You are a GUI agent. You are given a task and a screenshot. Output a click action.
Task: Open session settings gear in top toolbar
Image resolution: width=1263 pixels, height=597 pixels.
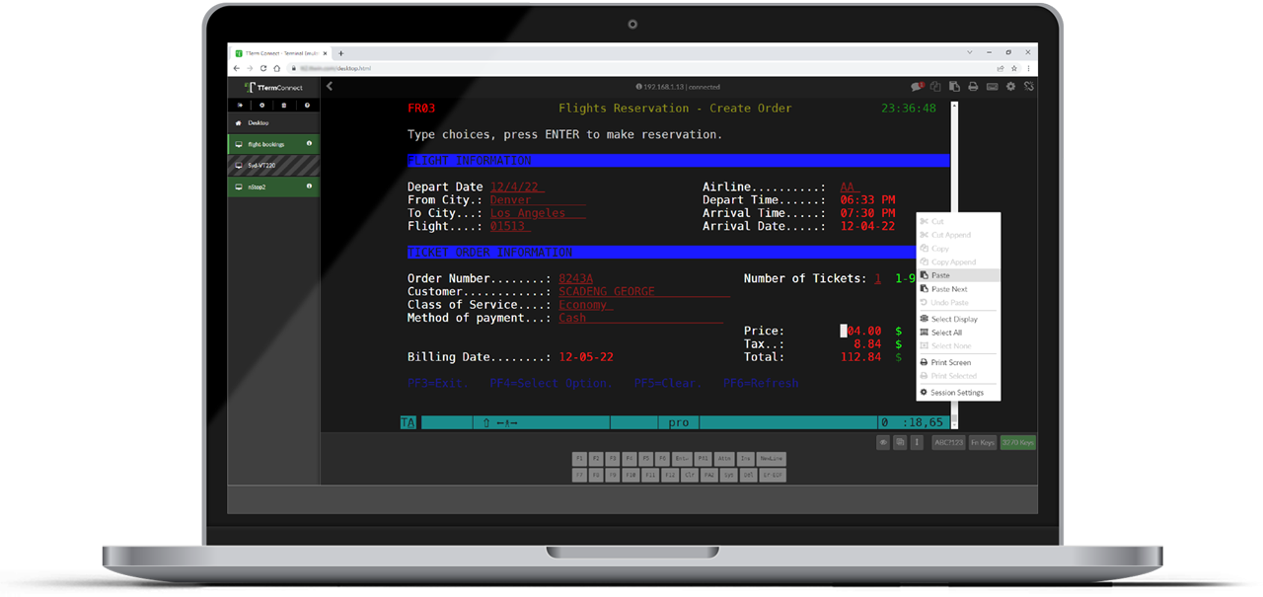pos(1010,87)
